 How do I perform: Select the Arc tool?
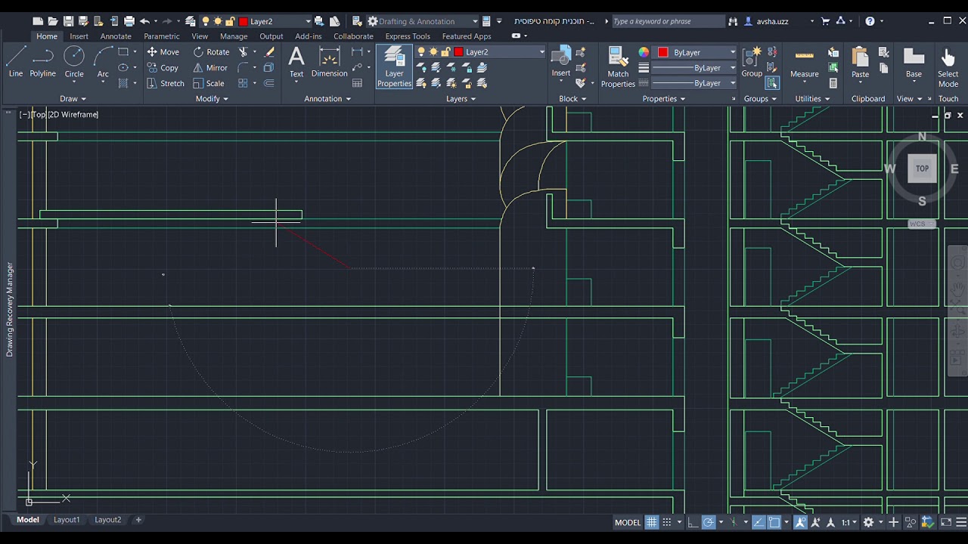[103, 61]
